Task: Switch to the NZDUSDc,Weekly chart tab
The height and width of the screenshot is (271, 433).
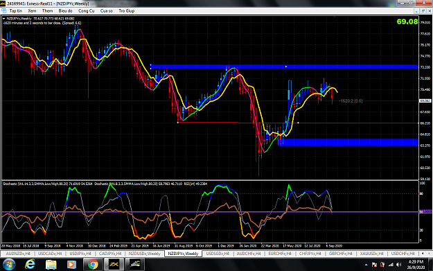Action: click(144, 254)
